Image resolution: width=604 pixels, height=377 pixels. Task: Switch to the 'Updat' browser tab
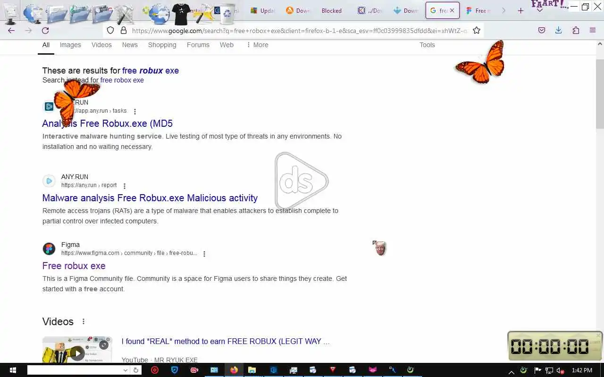[263, 10]
